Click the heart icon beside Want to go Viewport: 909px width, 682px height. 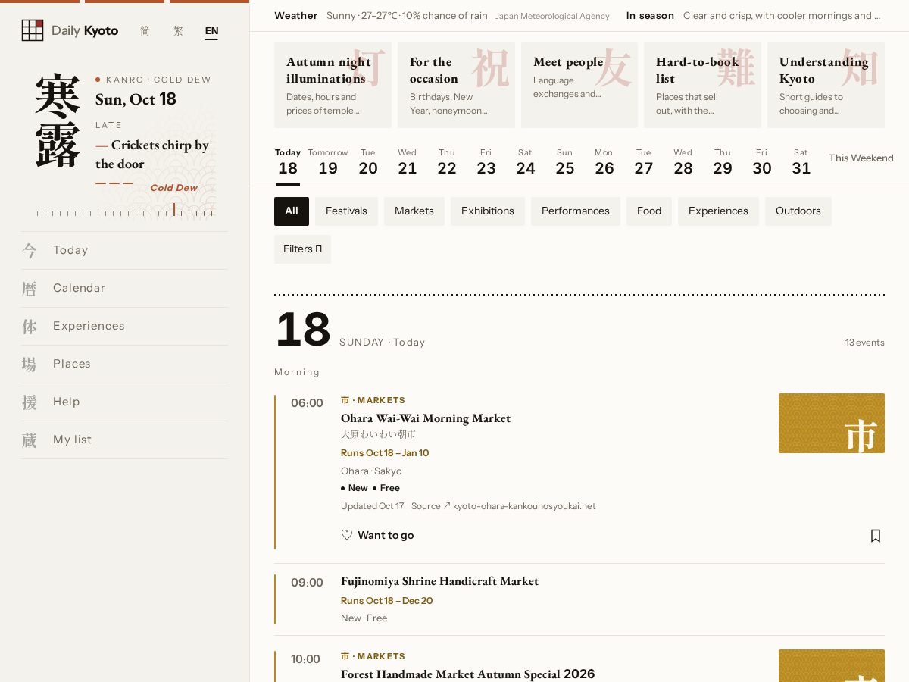tap(347, 535)
